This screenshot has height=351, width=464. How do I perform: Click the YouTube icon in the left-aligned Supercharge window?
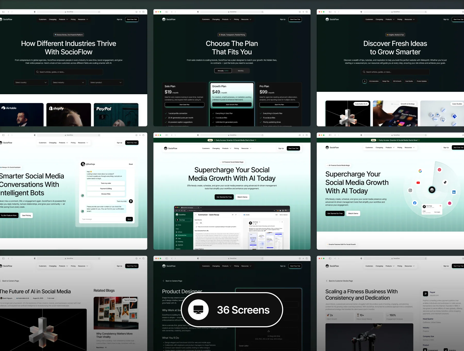point(418,183)
